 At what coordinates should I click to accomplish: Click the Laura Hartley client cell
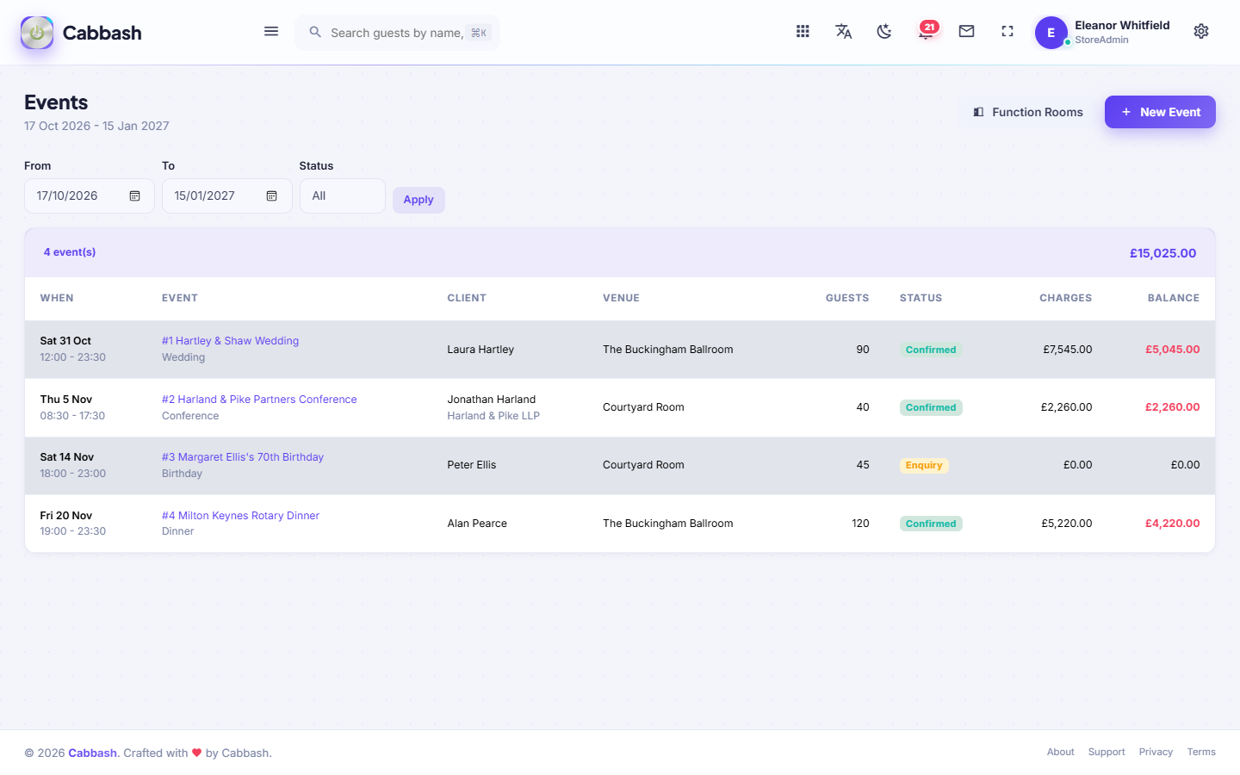point(480,350)
